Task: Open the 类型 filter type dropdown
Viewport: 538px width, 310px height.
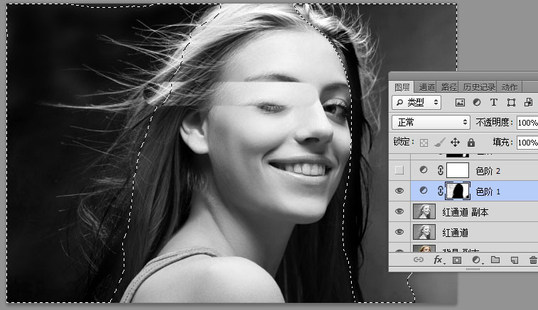Action: 416,103
